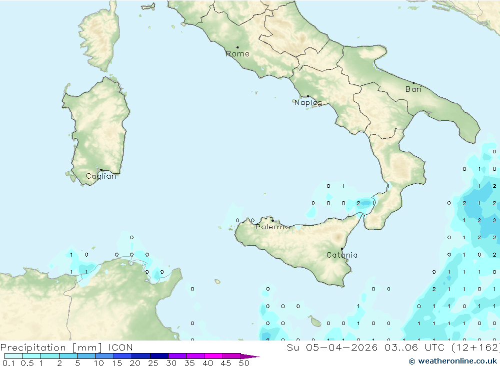Click the island of Malta on map
Screen dimensions: 500x366
[315, 323]
